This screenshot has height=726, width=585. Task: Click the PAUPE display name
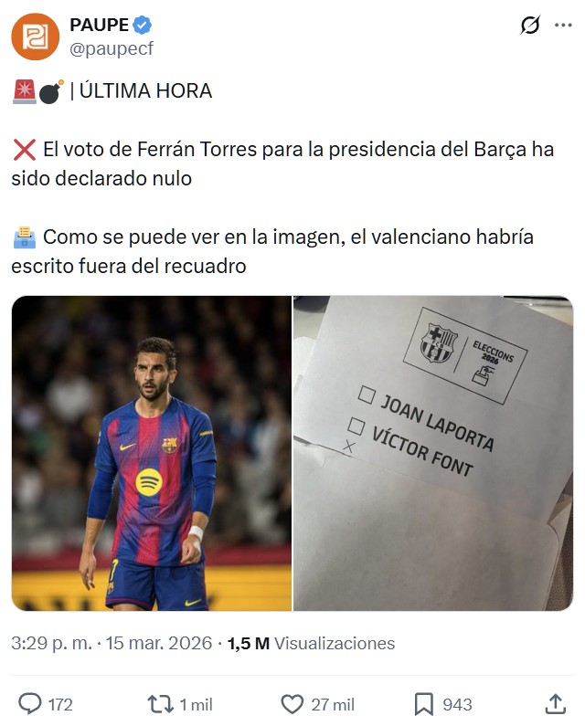(x=100, y=25)
